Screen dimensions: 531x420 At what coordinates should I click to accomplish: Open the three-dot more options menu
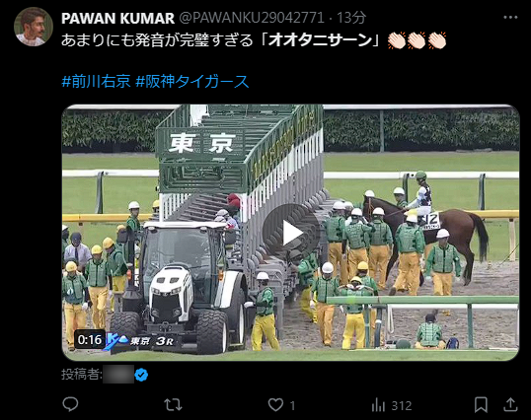pos(510,17)
